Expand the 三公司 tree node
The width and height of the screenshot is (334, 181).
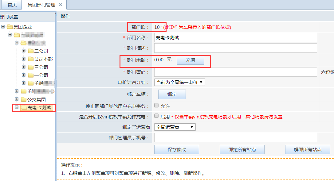[x=24, y=67]
